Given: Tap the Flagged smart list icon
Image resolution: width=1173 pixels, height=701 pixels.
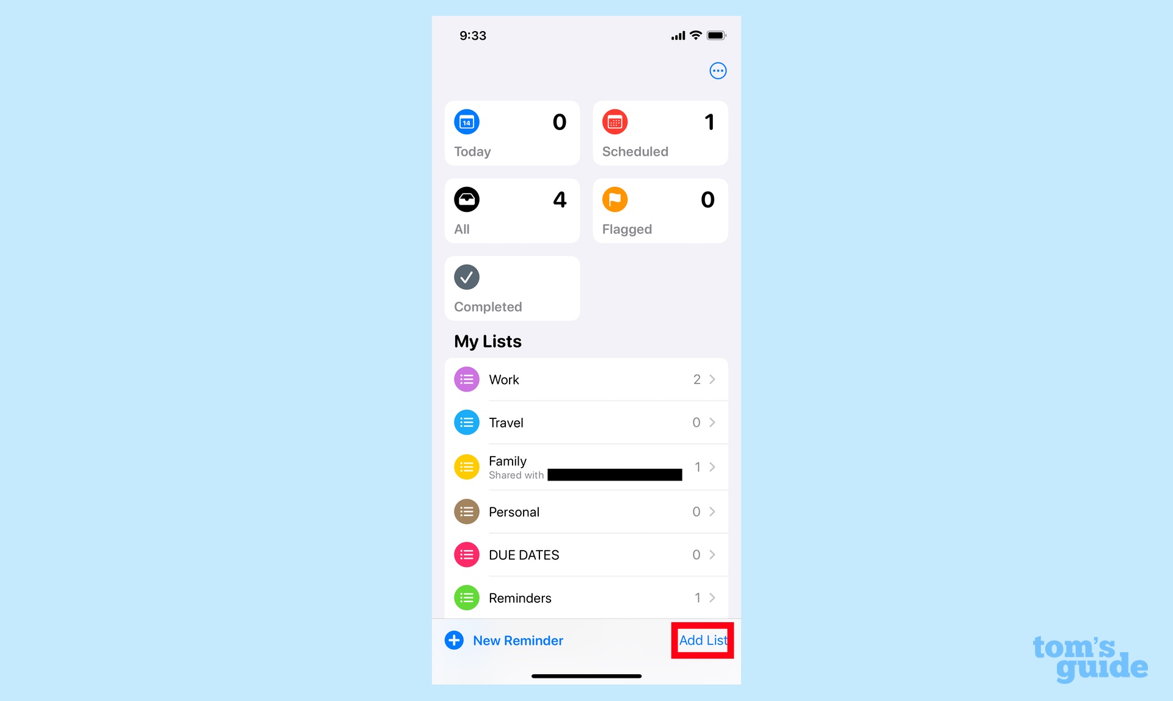Looking at the screenshot, I should point(616,198).
